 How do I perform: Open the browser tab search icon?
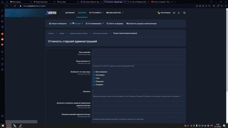click(211, 2)
